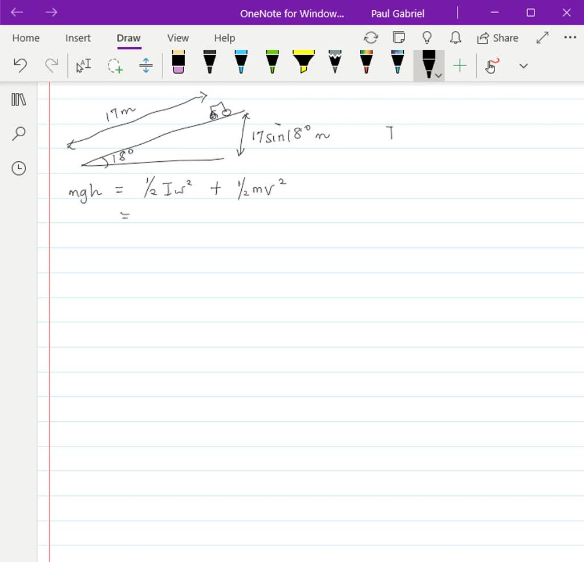Select the yellow highlighter pen

[x=303, y=62]
